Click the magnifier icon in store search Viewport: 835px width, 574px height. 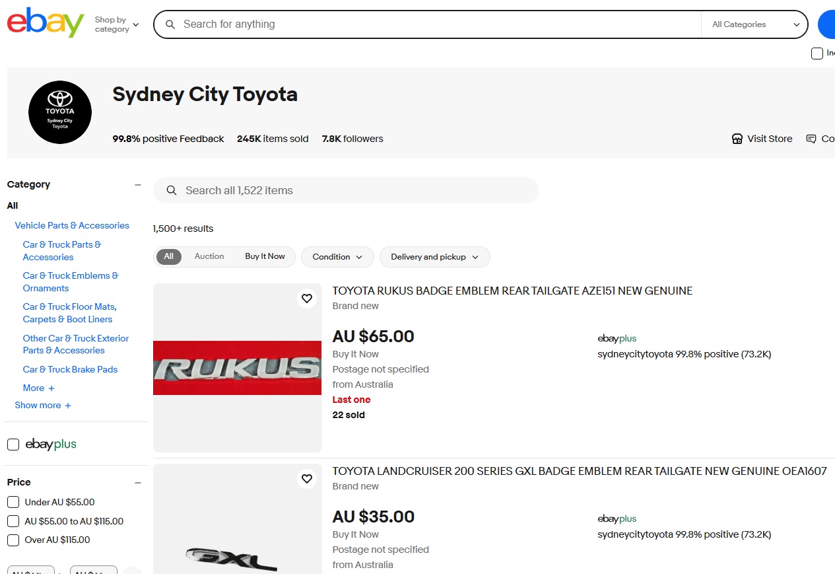[172, 190]
